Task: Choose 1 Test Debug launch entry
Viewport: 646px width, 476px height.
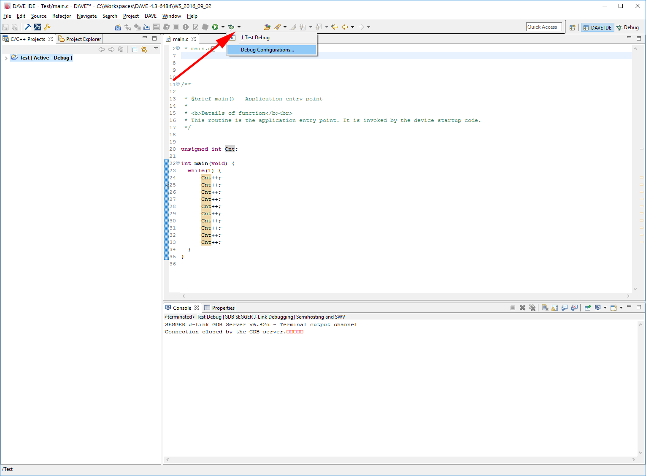Action: point(255,38)
